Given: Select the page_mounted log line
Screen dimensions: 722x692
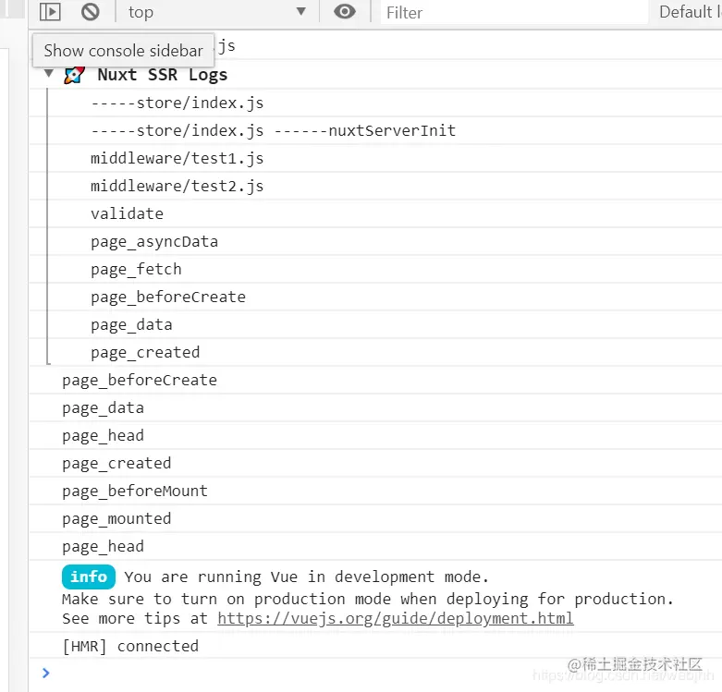Looking at the screenshot, I should (x=116, y=518).
